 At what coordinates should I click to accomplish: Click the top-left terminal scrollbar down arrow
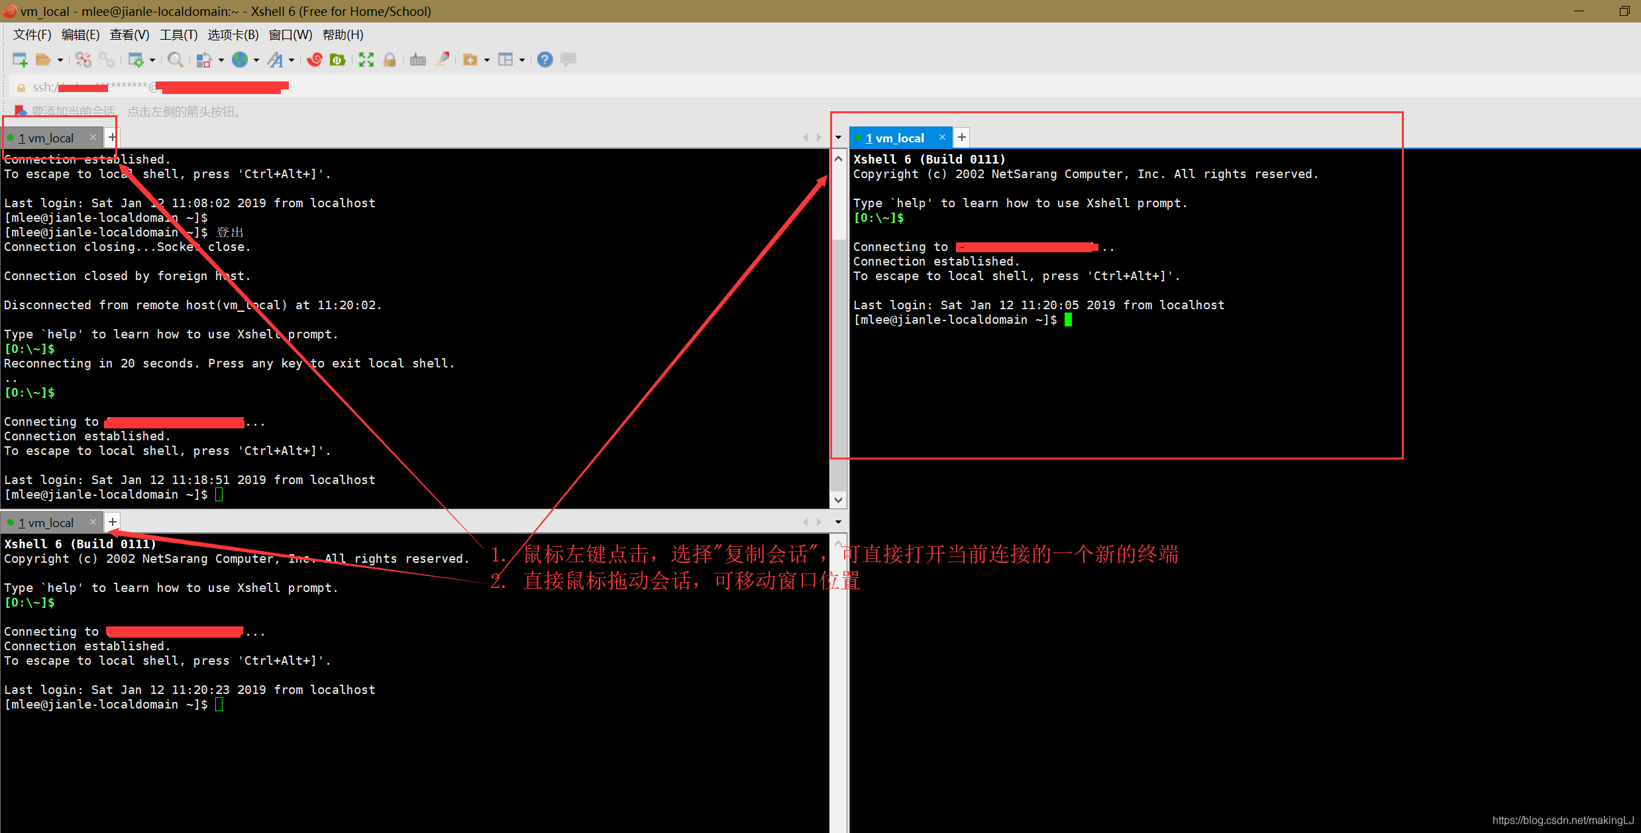(838, 500)
